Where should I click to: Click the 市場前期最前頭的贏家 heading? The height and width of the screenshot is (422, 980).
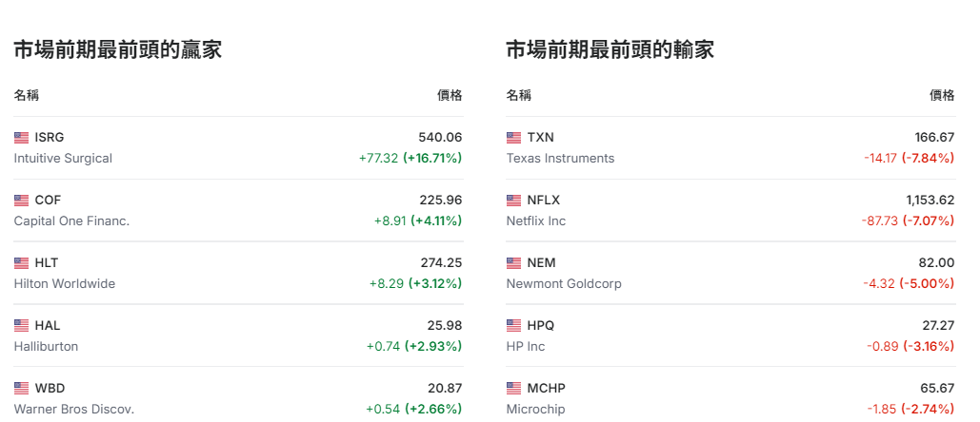pyautogui.click(x=118, y=50)
